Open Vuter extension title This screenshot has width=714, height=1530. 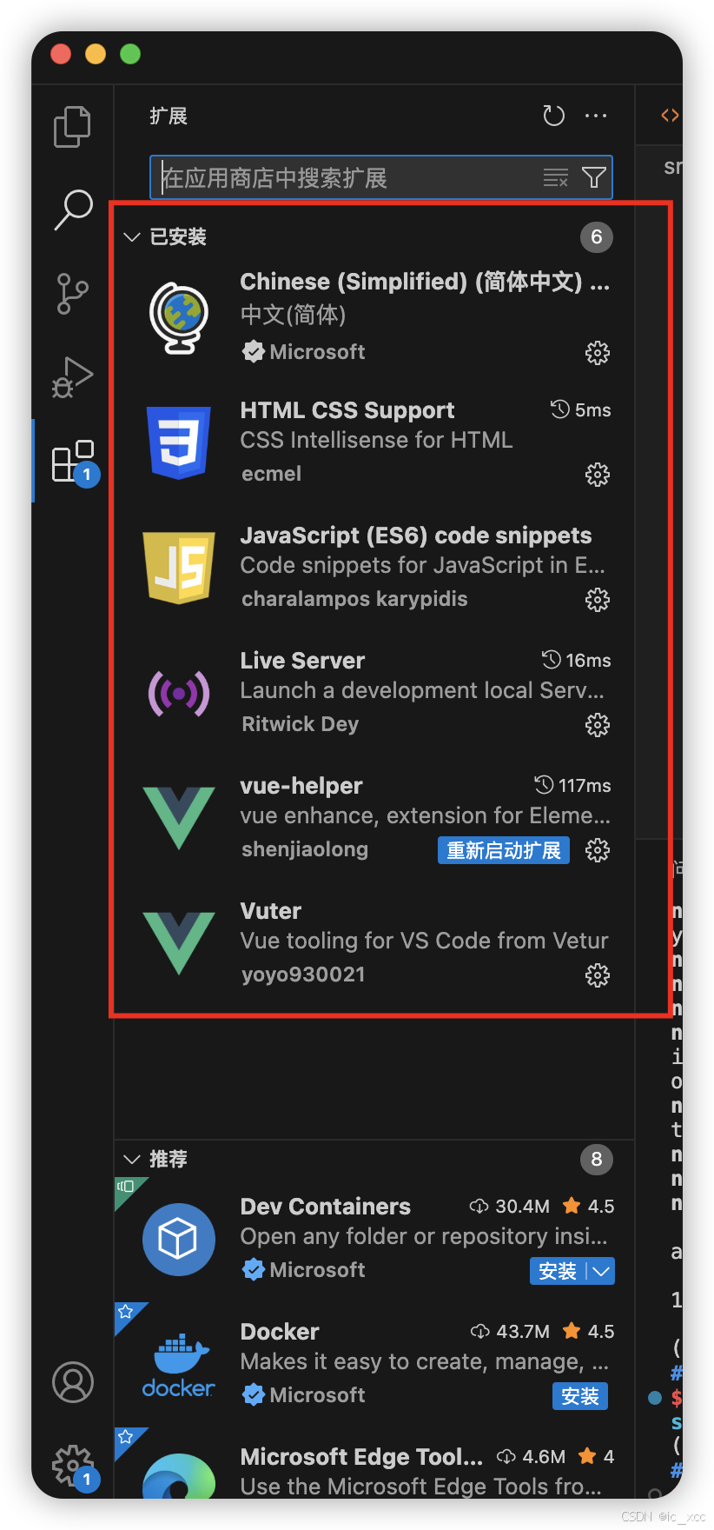click(271, 911)
